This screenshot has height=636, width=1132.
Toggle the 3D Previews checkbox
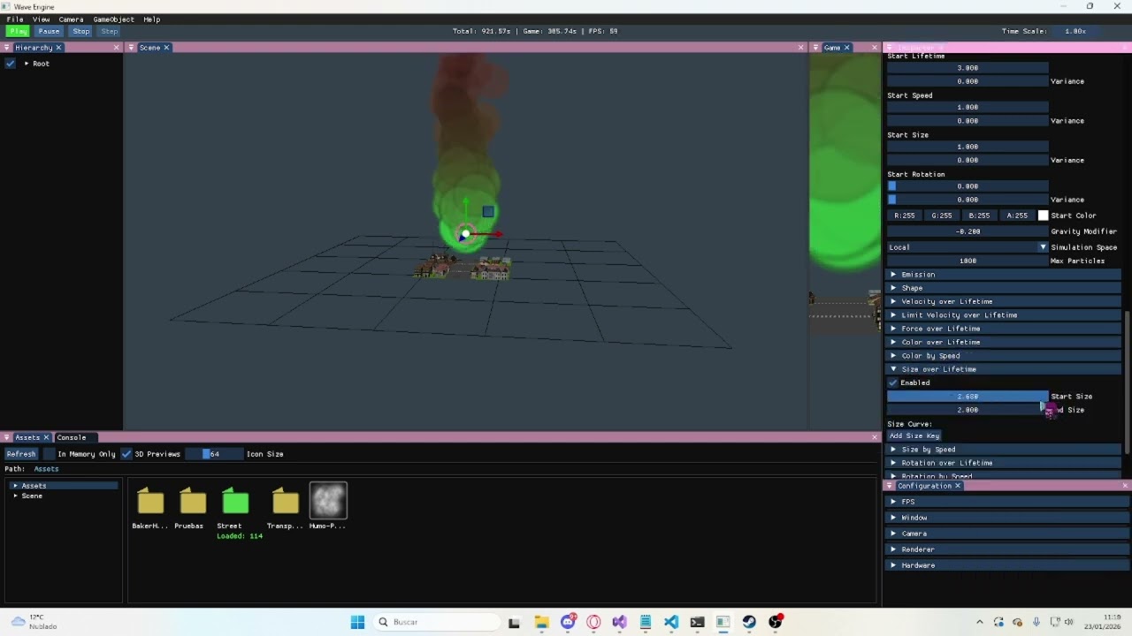126,454
